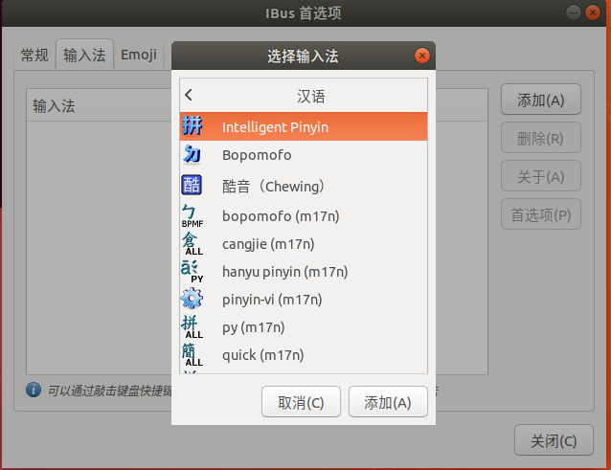Click the blue info icon in IBus preferences
This screenshot has width=611, height=470.
(x=34, y=390)
